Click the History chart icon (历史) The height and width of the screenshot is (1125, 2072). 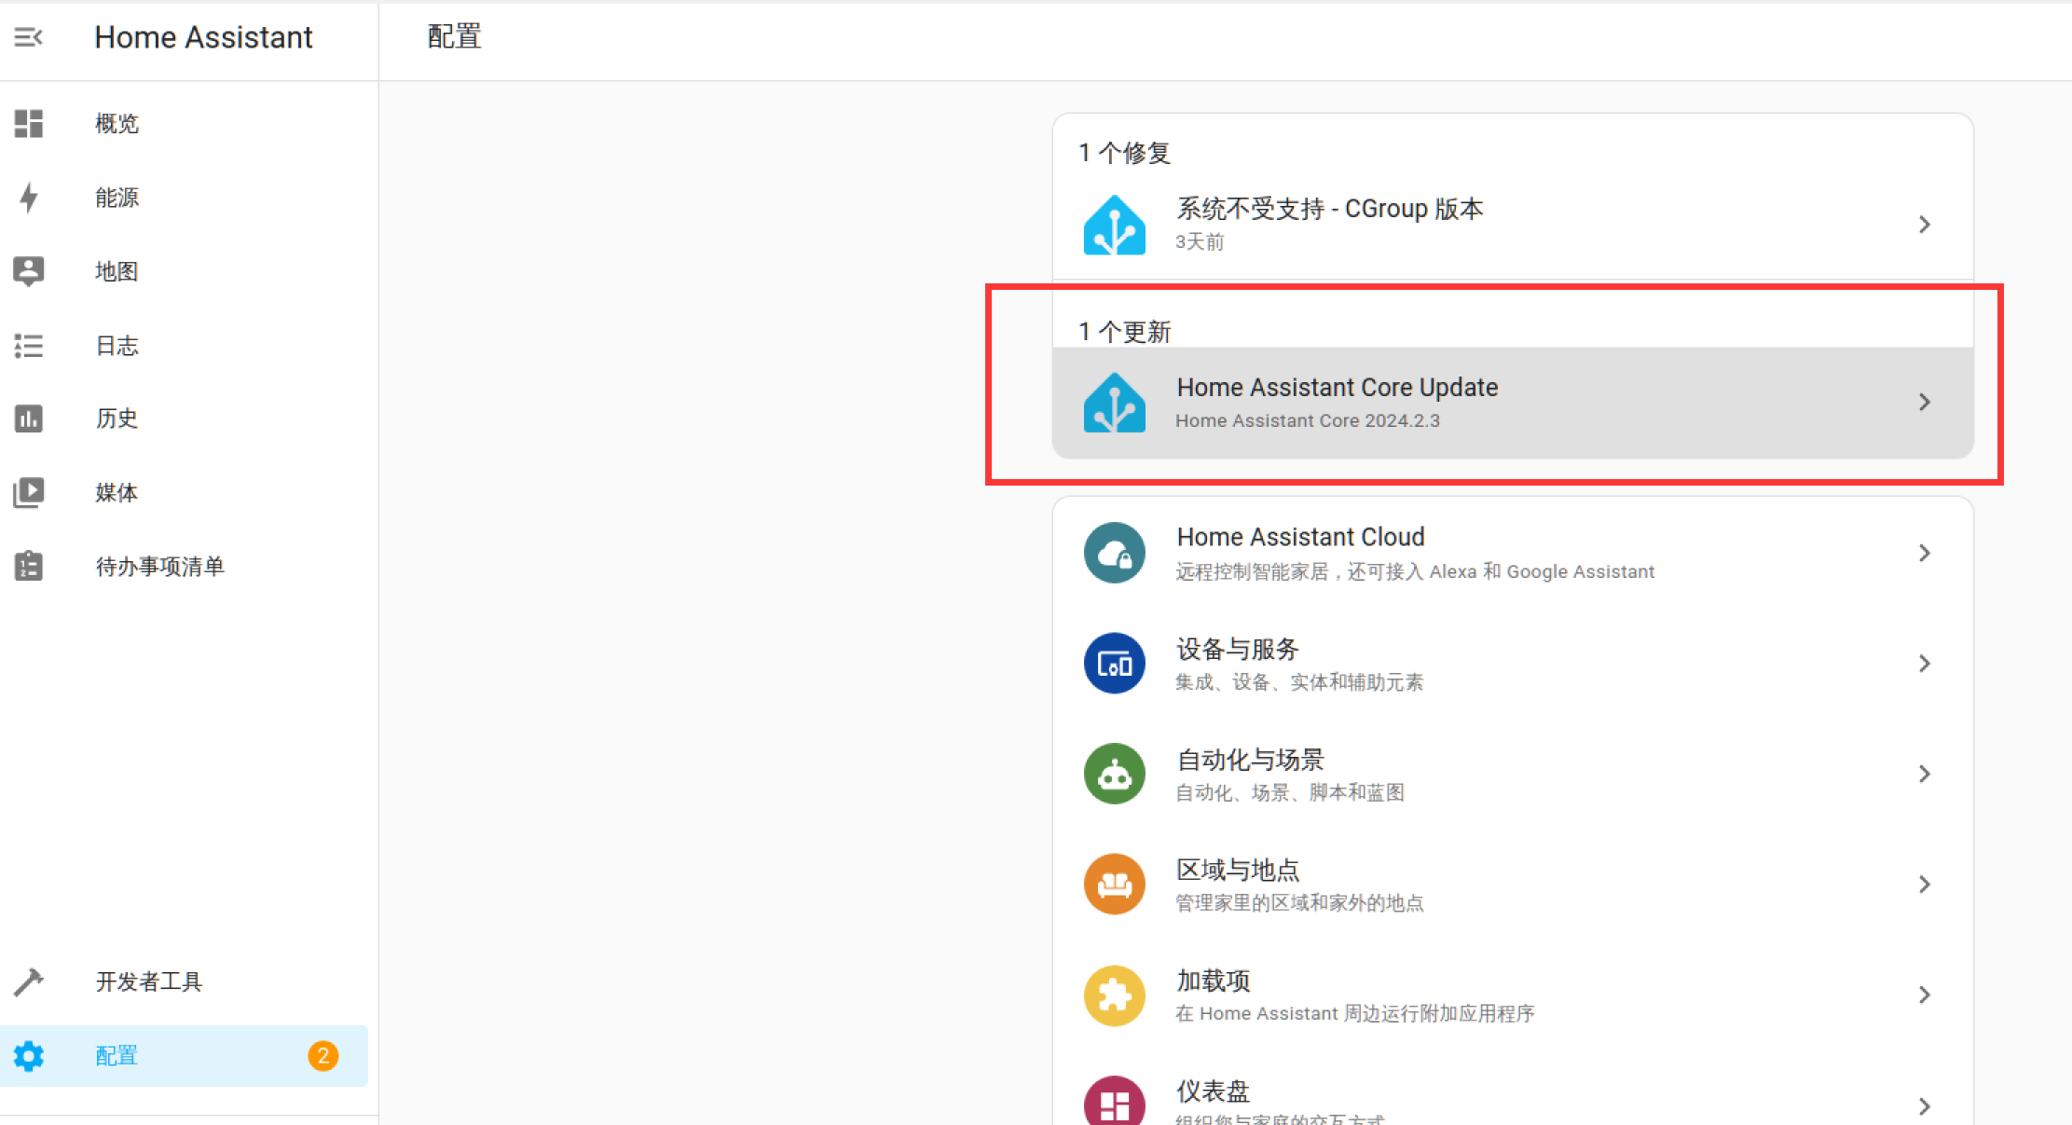[29, 418]
